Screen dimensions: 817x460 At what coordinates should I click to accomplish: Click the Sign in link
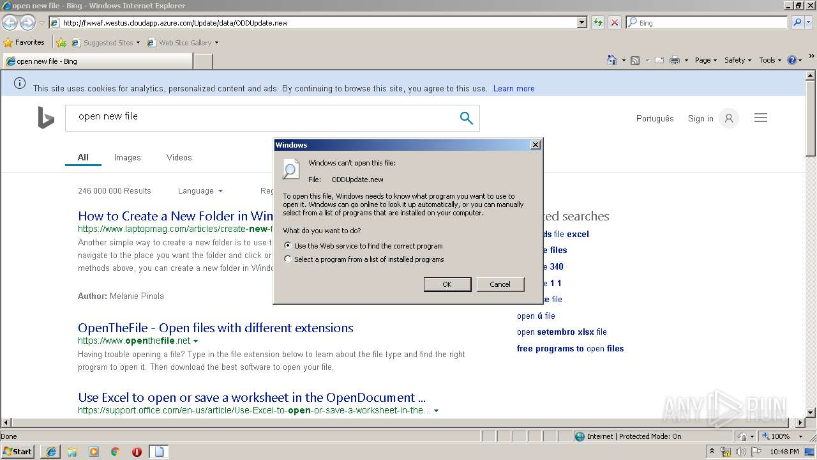coord(700,118)
